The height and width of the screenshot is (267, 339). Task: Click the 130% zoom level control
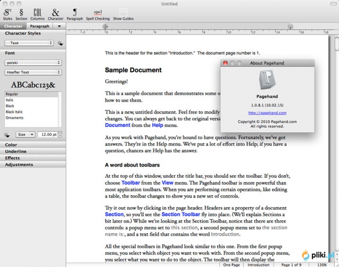(x=322, y=265)
